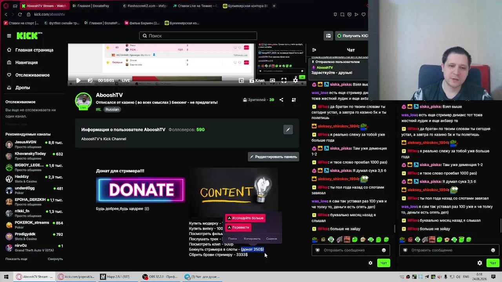
Task: Edit channel info with pencil icon
Action: [x=288, y=130]
